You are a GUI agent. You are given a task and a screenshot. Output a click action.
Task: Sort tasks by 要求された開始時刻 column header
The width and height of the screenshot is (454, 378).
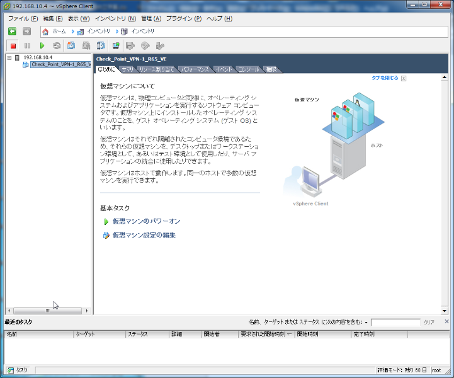[x=266, y=335]
